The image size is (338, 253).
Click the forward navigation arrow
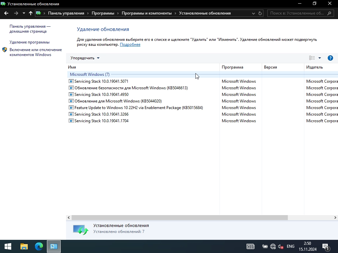click(16, 13)
